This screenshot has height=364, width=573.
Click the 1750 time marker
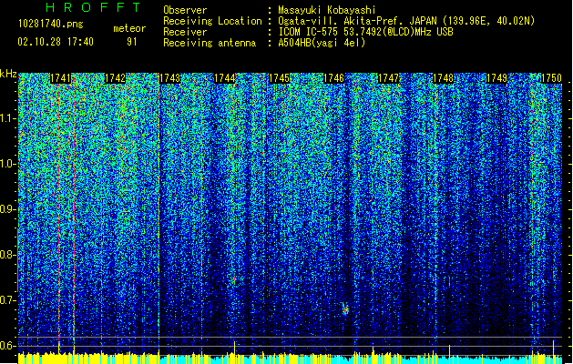coord(551,78)
